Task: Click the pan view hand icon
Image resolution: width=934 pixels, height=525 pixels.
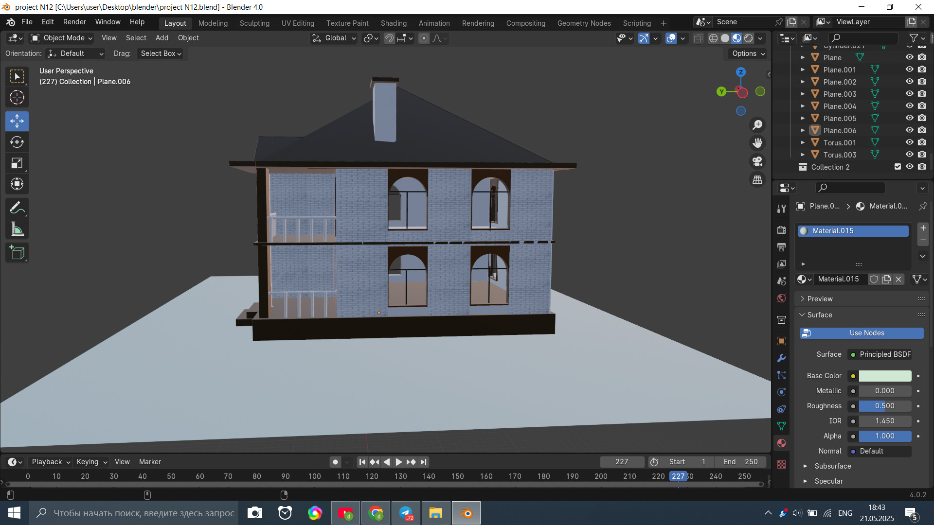Action: tap(757, 143)
